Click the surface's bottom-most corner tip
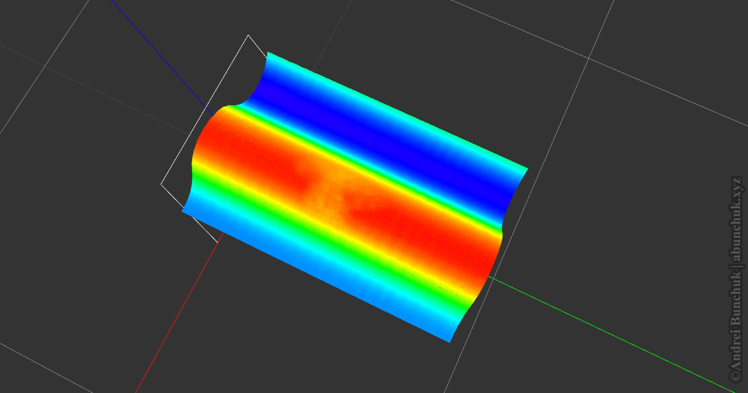 pos(450,342)
